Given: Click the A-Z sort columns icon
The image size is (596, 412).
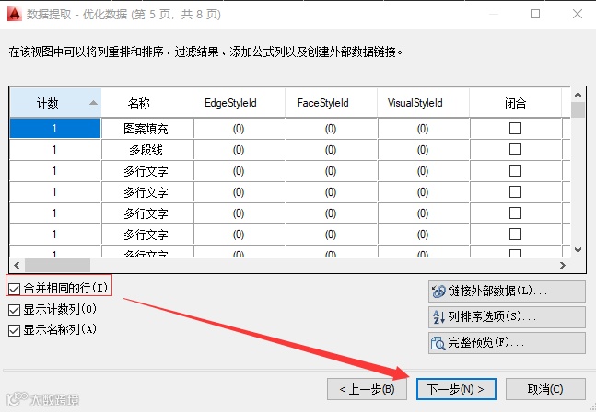Looking at the screenshot, I should click(438, 316).
